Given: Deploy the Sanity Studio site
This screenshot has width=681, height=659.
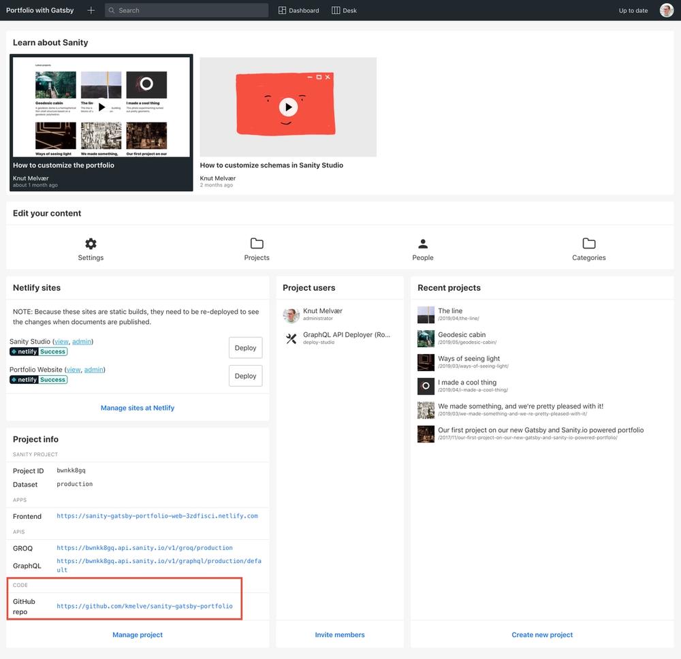Looking at the screenshot, I should pyautogui.click(x=245, y=348).
